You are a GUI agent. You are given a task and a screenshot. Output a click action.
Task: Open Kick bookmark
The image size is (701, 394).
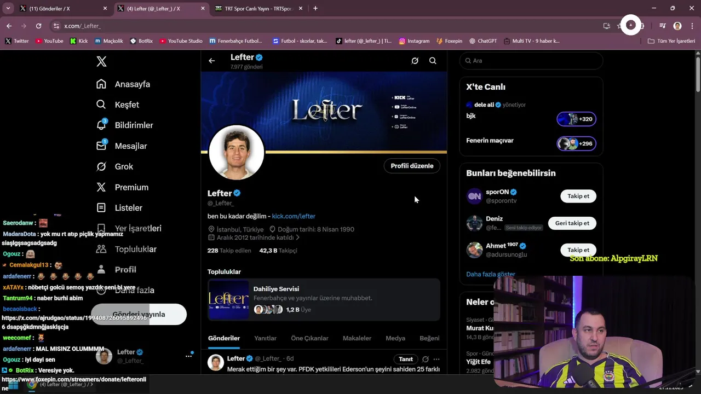79,41
